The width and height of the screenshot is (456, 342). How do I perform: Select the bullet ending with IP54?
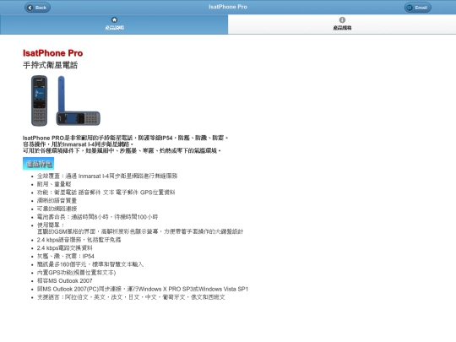tap(65, 256)
